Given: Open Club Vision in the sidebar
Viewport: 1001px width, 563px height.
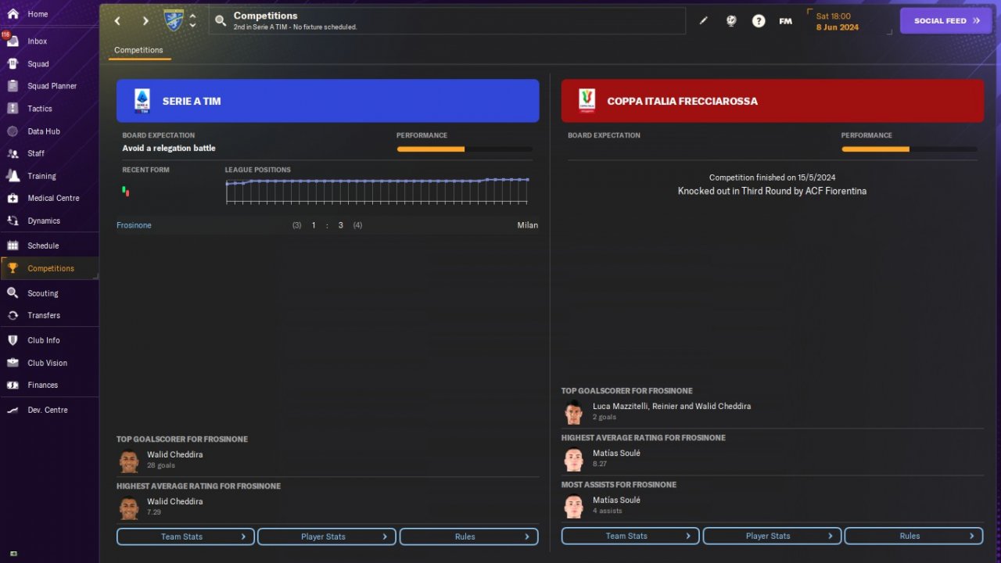Looking at the screenshot, I should coord(49,363).
